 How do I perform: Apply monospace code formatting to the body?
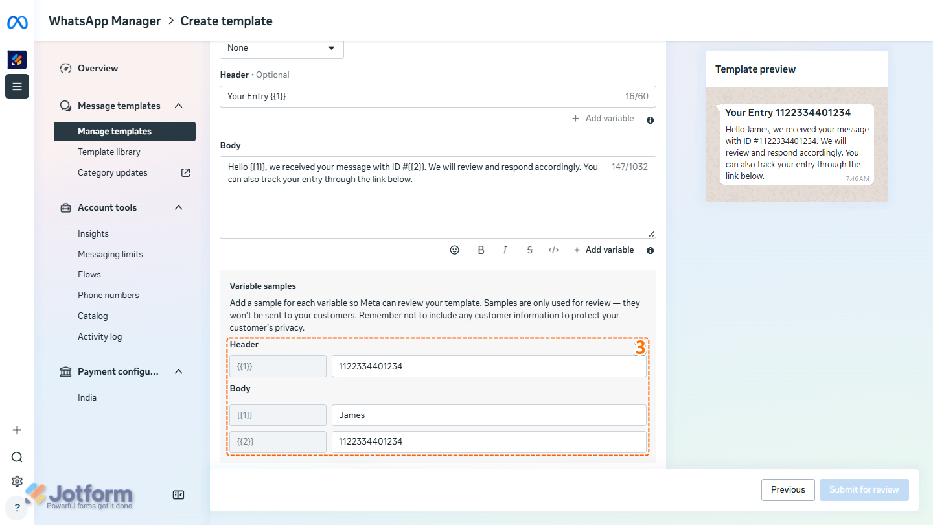(553, 250)
